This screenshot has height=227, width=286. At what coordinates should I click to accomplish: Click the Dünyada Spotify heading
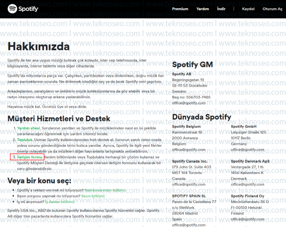[x=202, y=117]
